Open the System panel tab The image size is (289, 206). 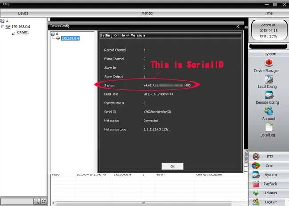tap(269, 175)
